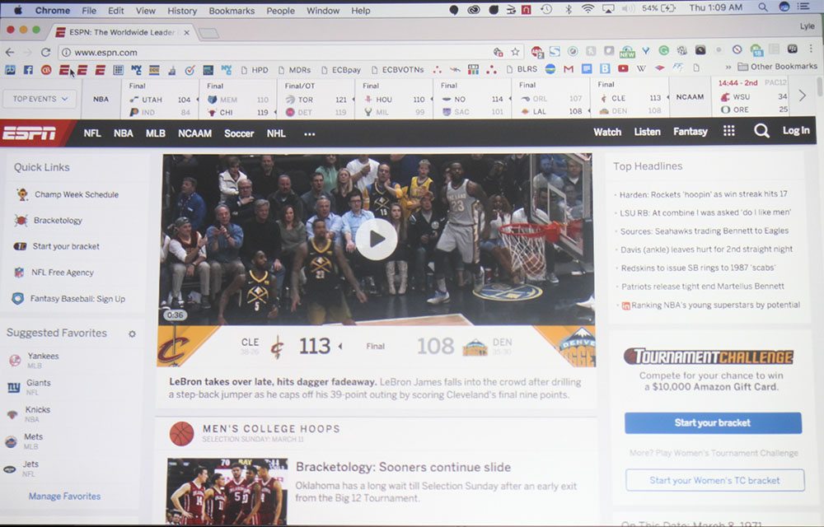Open the People menu
Viewport: 824px width, 527px height.
[280, 11]
